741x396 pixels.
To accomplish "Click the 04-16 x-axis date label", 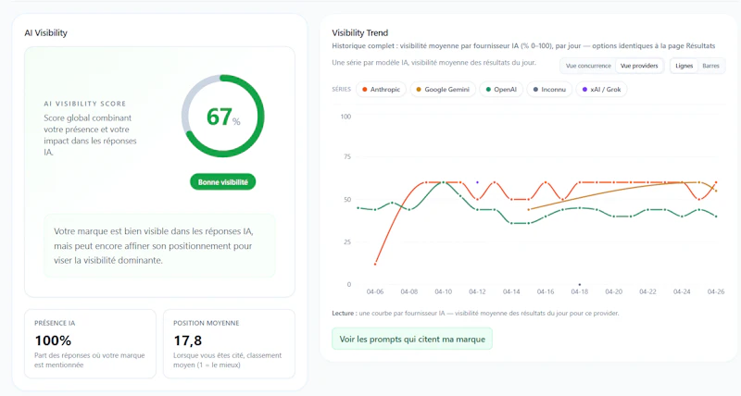I will tap(546, 291).
